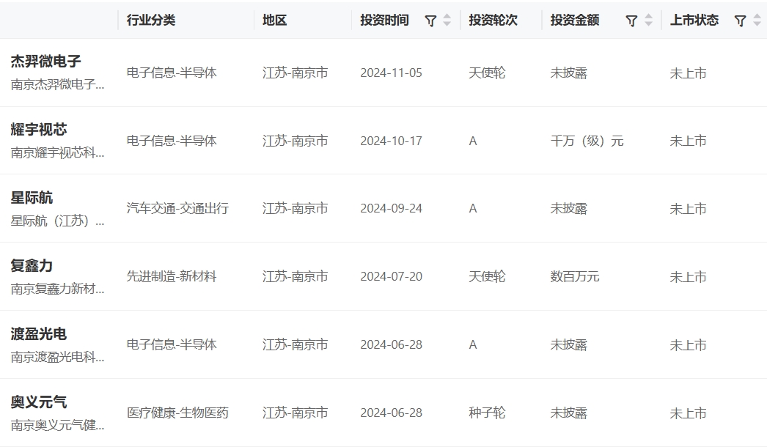Click 江苏-南京市 in 星际航 row

295,209
